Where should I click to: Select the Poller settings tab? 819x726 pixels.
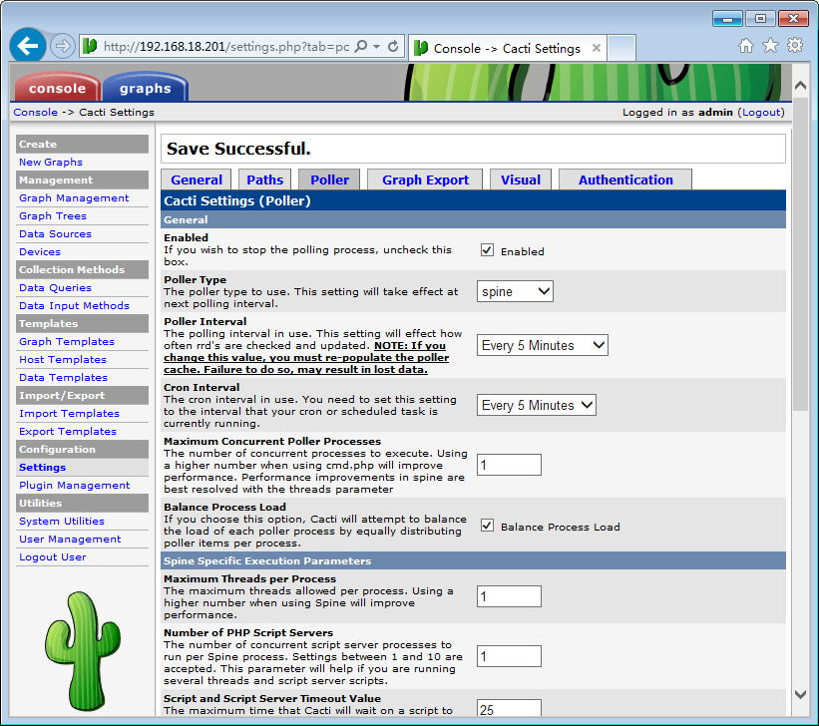(x=329, y=180)
